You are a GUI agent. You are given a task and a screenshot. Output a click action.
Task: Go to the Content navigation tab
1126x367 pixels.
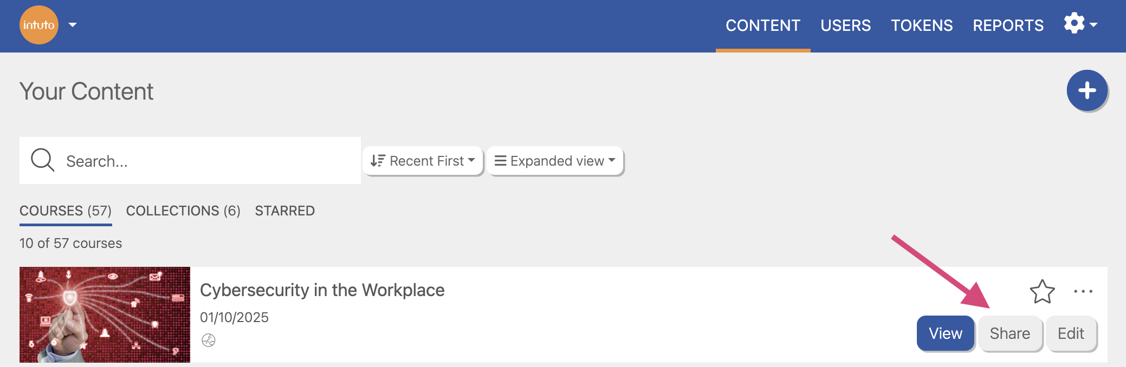762,25
